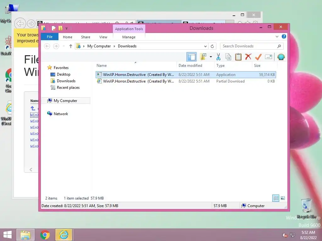Open Explorer help question mark icon
The width and height of the screenshot is (322, 241).
point(284,36)
